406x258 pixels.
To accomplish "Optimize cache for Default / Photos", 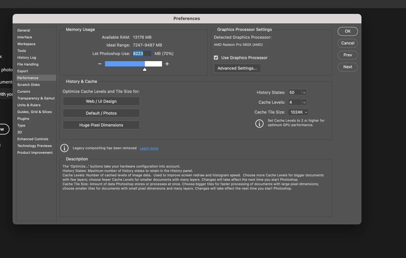I will 101,113.
